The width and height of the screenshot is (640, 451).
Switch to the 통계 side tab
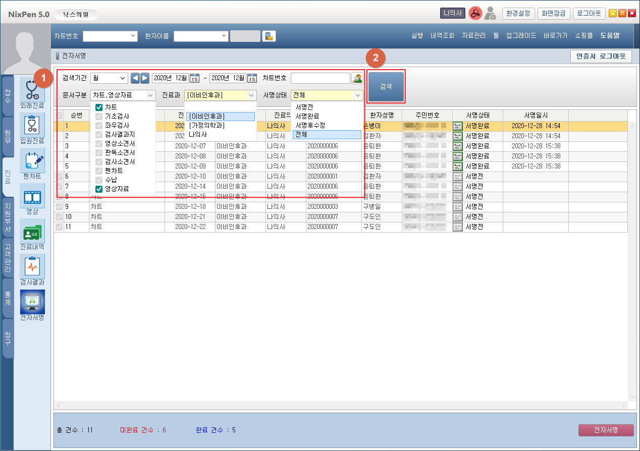8,298
